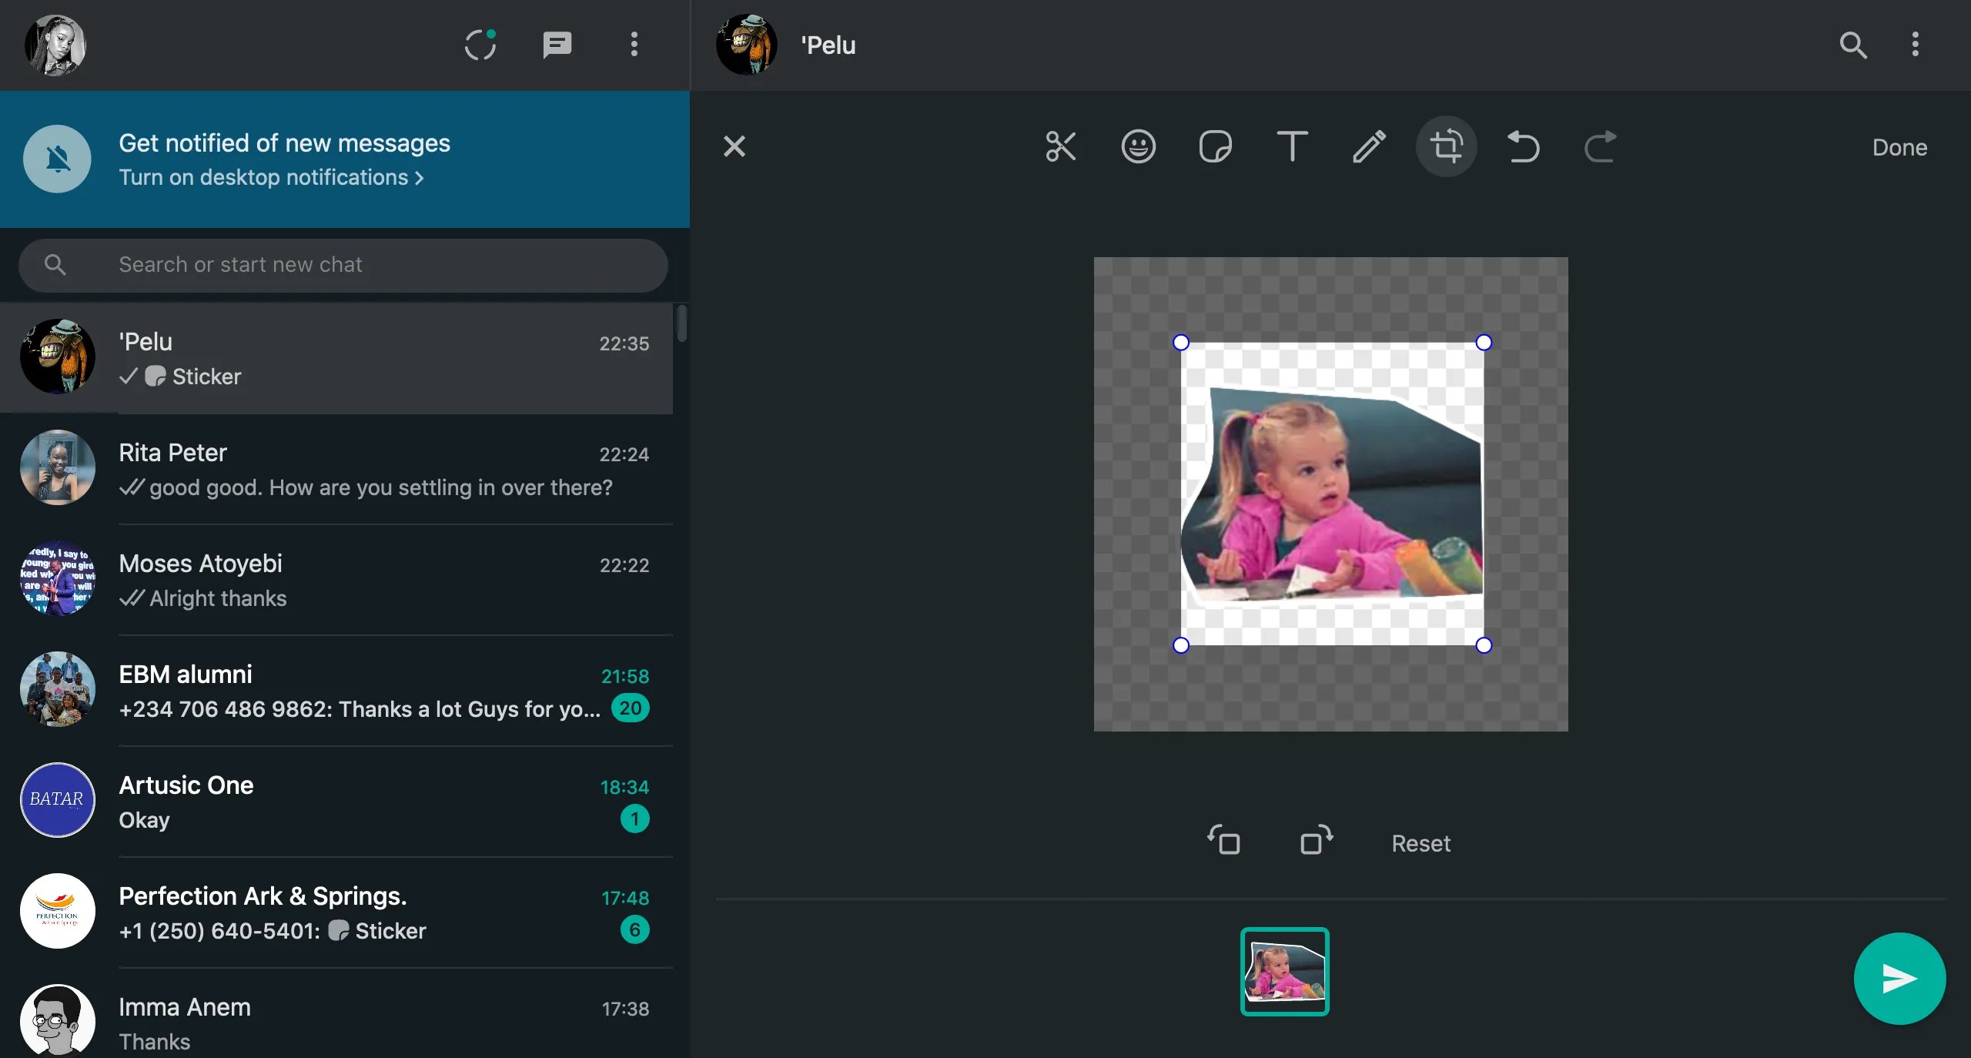Open the 'Pelu conversation menu
Viewport: 1971px width, 1058px height.
(1915, 45)
